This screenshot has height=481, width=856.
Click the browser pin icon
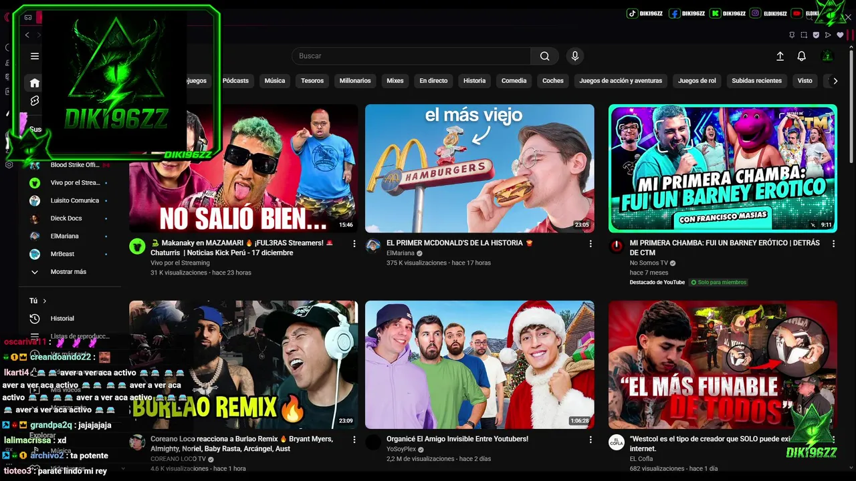[x=792, y=35]
